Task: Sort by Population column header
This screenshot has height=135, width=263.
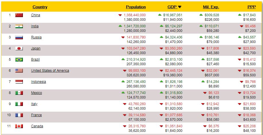Action: [x=136, y=7]
